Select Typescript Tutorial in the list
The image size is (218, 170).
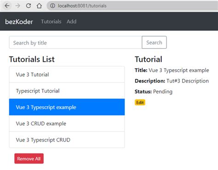[67, 91]
